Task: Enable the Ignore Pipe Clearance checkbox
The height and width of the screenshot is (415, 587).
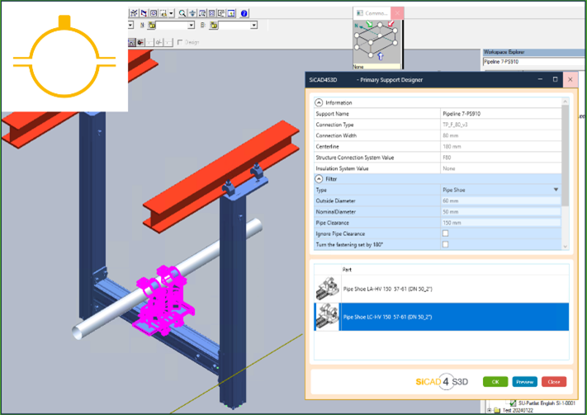Action: tap(446, 233)
